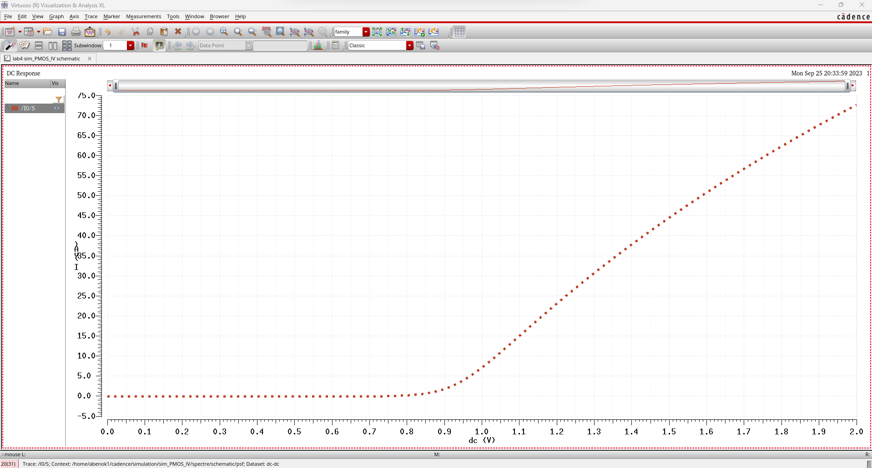This screenshot has height=468, width=872.
Task: Open the Subwindow number dropdown
Action: [131, 45]
